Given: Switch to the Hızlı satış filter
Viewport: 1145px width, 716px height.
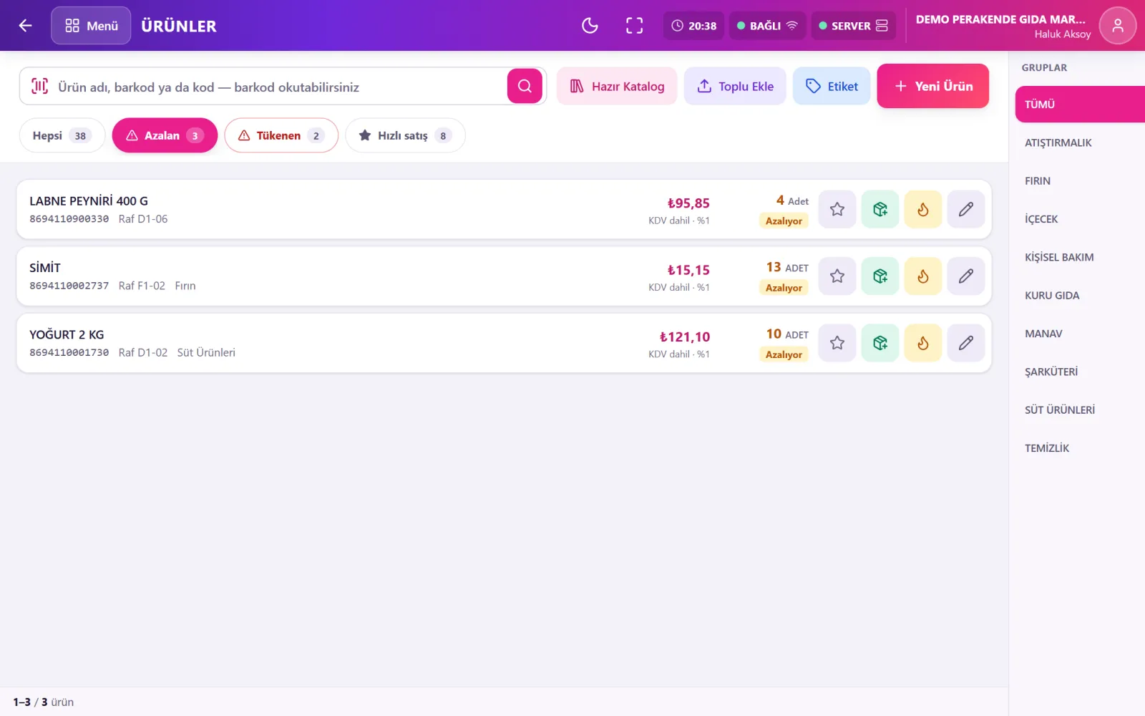Looking at the screenshot, I should [405, 135].
